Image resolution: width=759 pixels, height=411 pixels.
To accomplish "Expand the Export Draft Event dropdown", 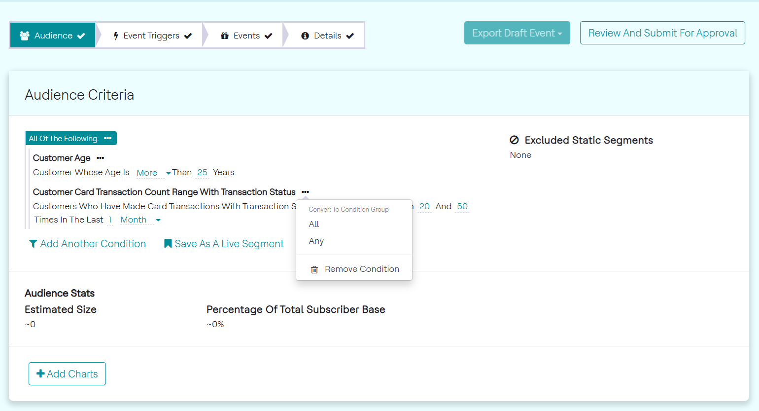I will [x=517, y=33].
